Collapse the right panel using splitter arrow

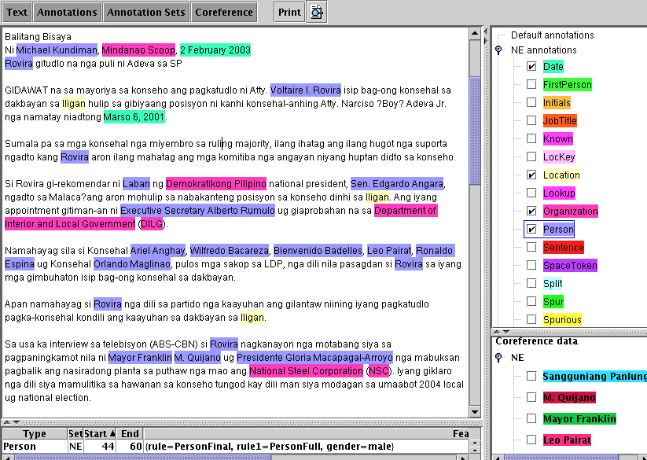[x=486, y=40]
